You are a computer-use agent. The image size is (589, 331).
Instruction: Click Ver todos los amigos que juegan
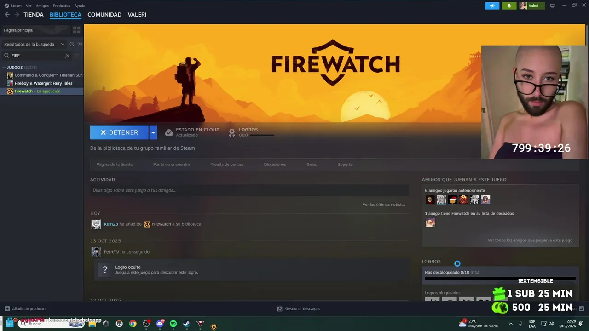[530, 240]
